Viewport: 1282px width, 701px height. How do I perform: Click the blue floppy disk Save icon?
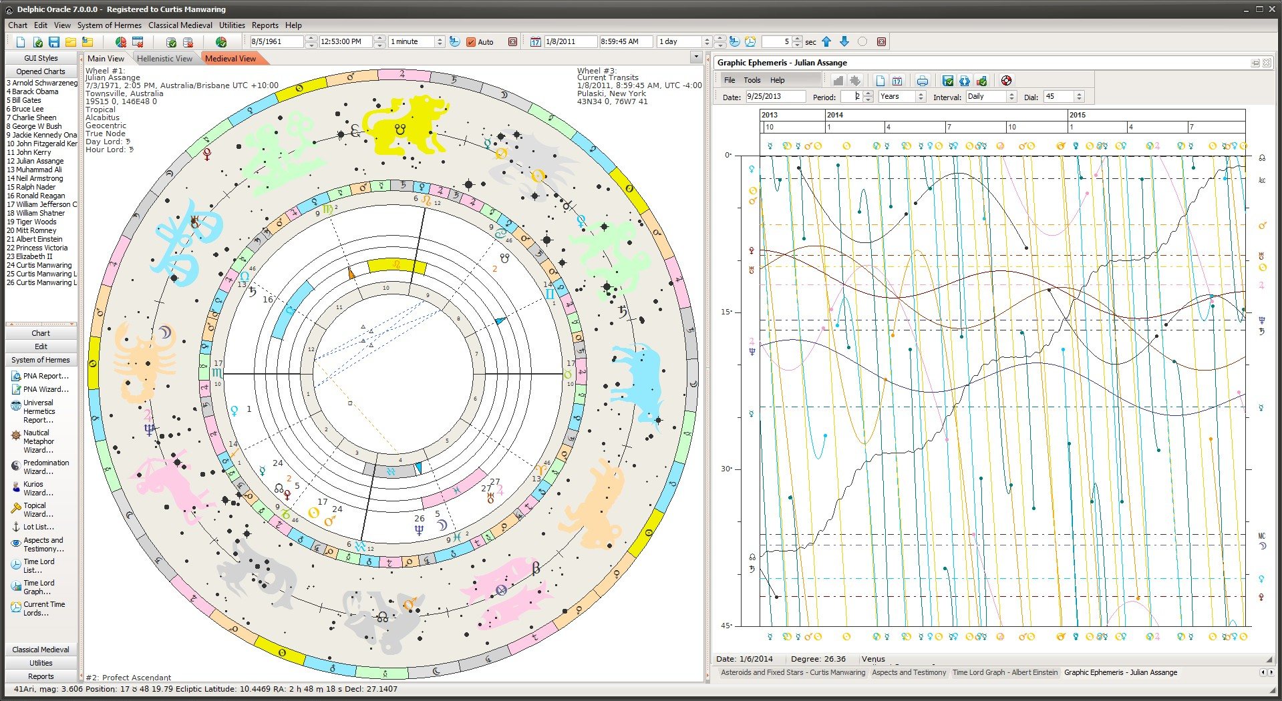click(54, 42)
